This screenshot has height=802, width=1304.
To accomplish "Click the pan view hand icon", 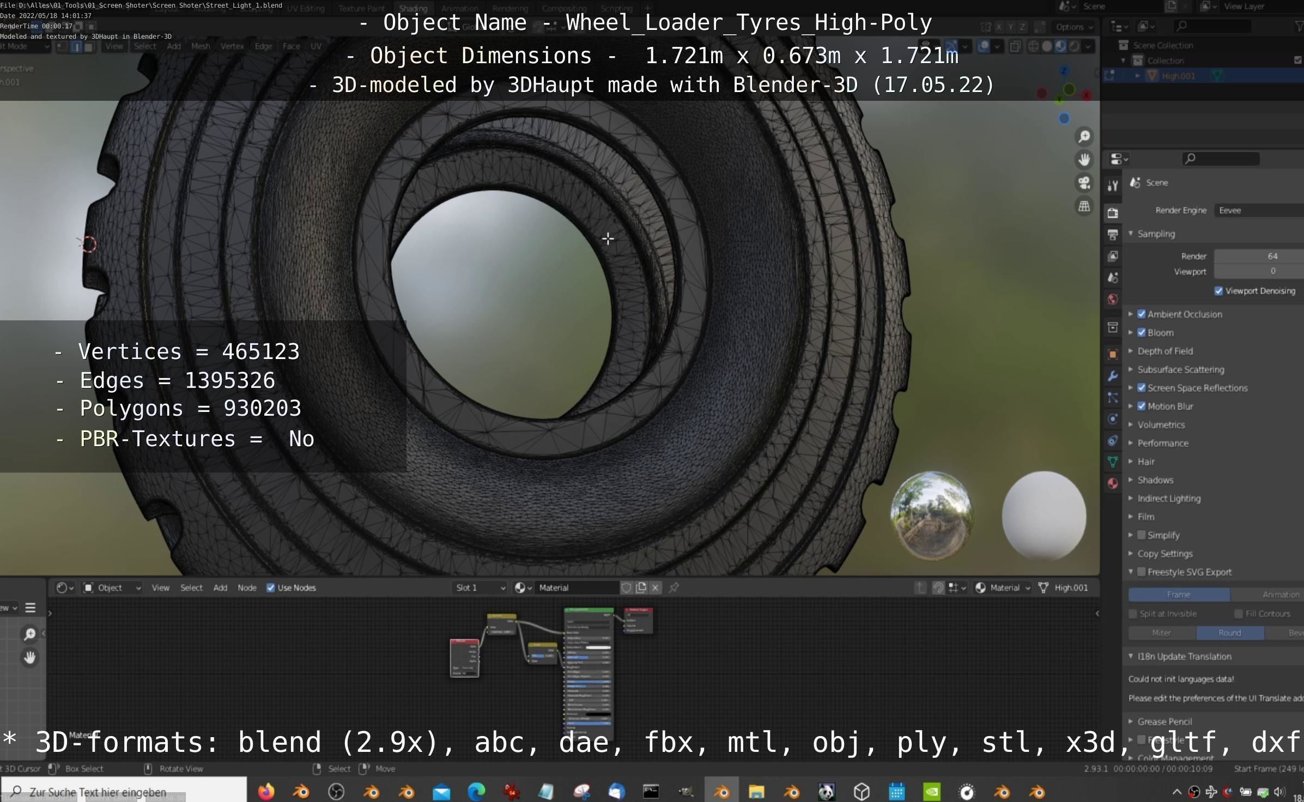I will pyautogui.click(x=1084, y=160).
